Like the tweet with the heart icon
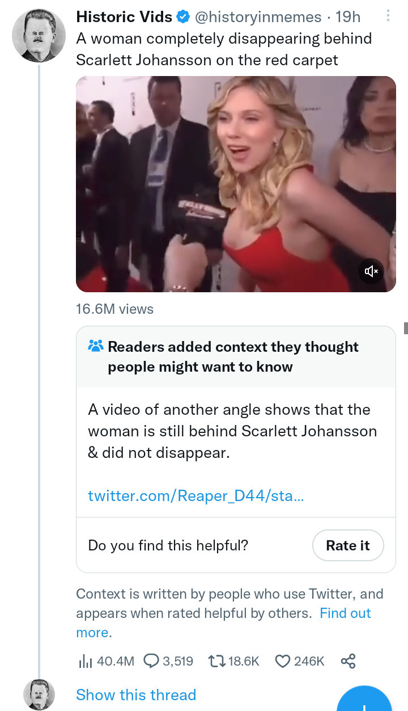Viewport: 408px width, 711px height. (x=282, y=661)
